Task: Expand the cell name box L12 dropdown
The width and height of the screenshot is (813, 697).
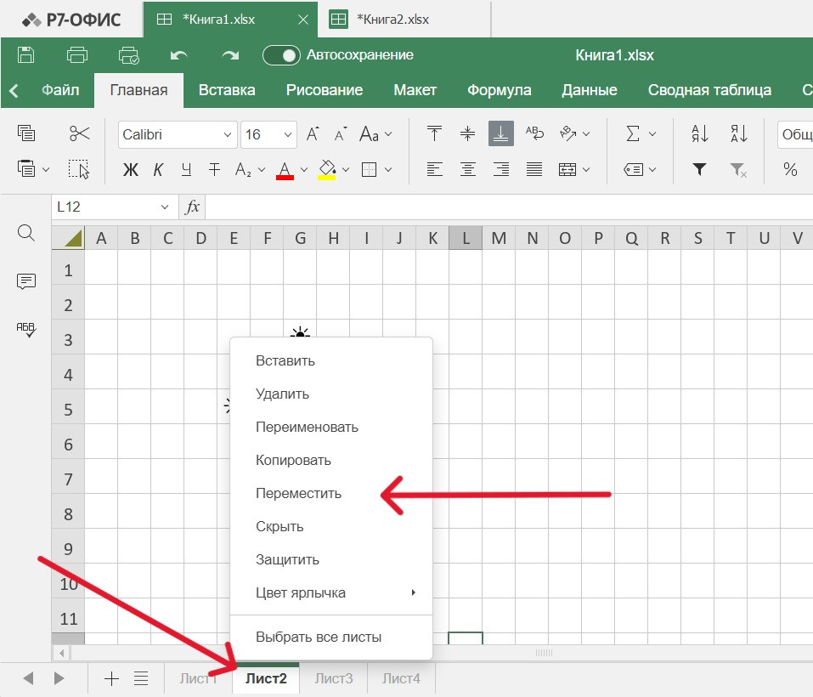Action: 164,207
